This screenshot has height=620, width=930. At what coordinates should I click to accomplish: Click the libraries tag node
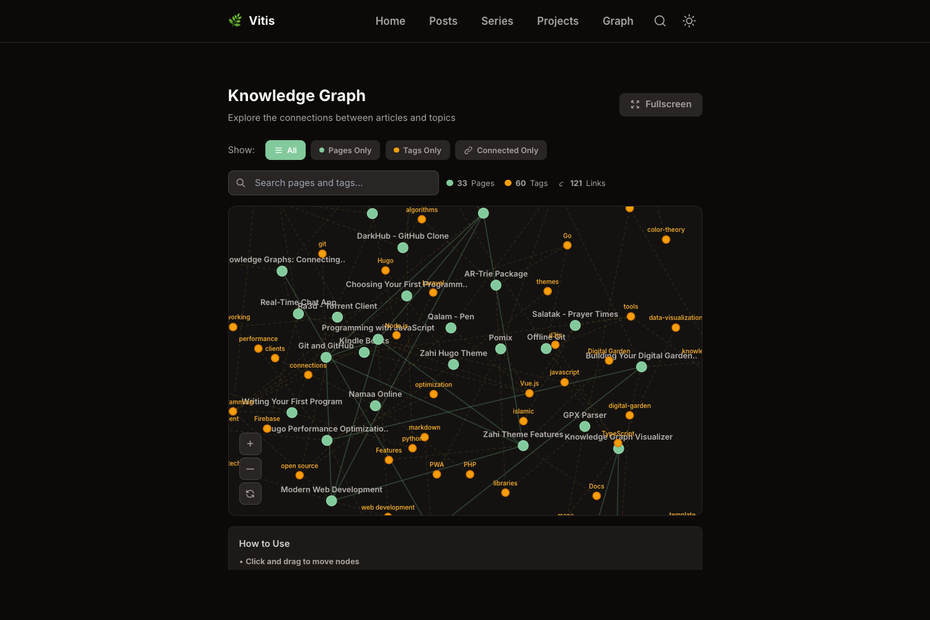pos(505,493)
